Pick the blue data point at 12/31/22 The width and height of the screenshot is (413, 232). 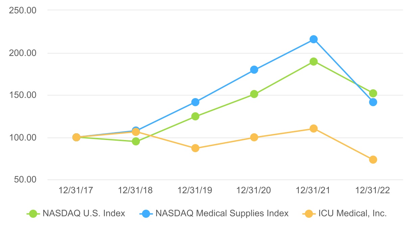[373, 102]
